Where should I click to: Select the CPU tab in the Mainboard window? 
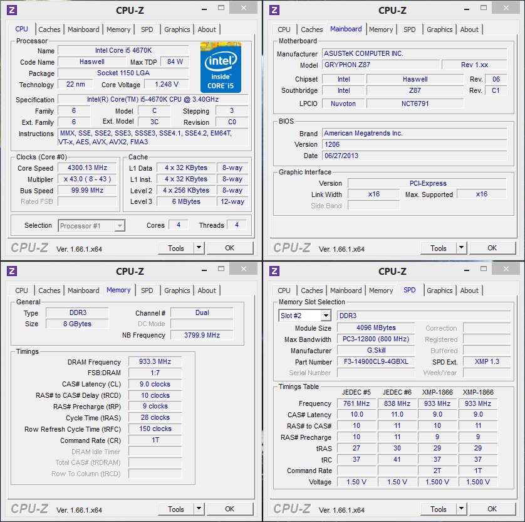pyautogui.click(x=284, y=29)
